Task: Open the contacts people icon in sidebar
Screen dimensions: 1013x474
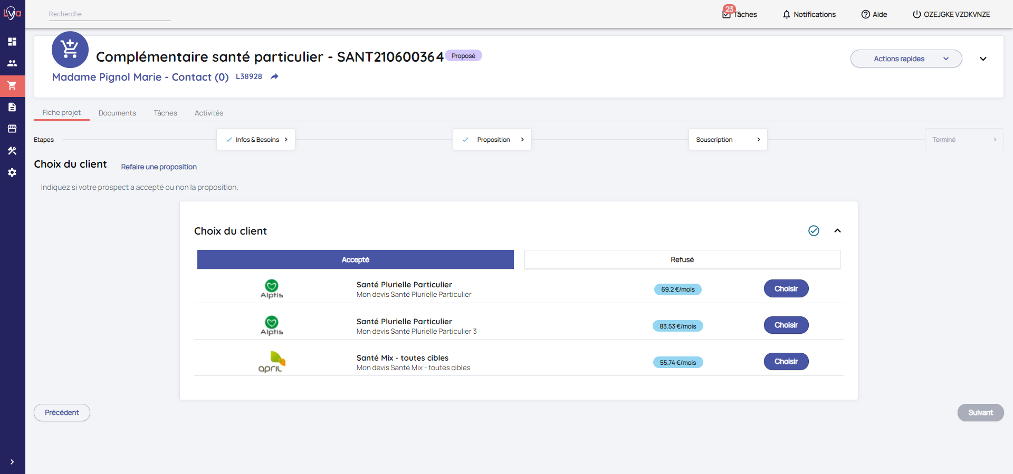Action: [x=12, y=63]
